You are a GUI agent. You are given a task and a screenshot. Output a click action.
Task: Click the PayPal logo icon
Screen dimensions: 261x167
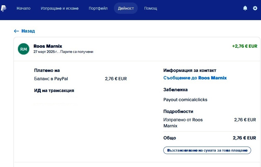click(4, 8)
